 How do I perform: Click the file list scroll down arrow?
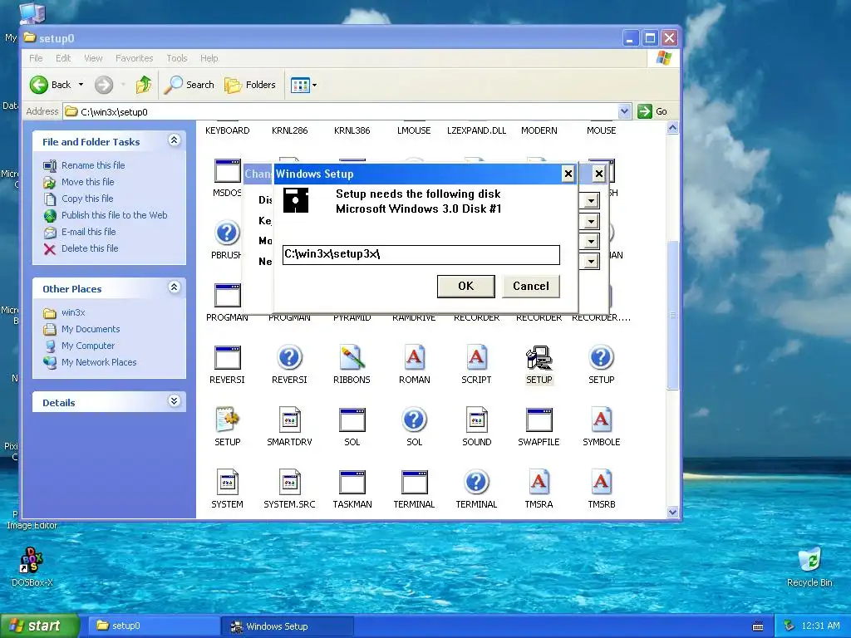672,512
